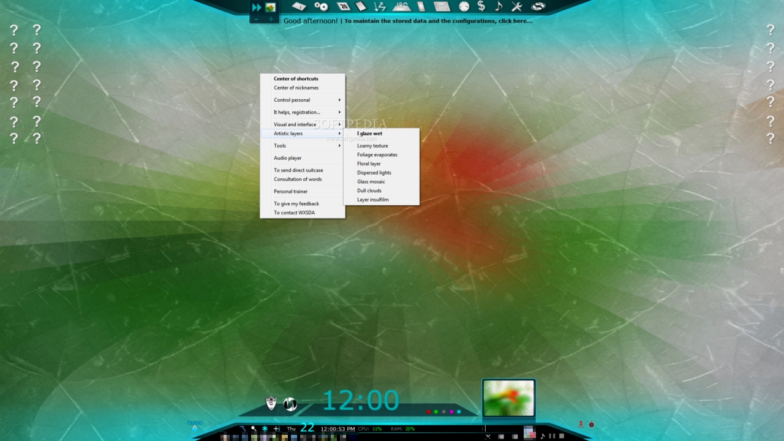Image resolution: width=784 pixels, height=441 pixels.
Task: Click the silver shield icon near the clock
Action: click(271, 403)
